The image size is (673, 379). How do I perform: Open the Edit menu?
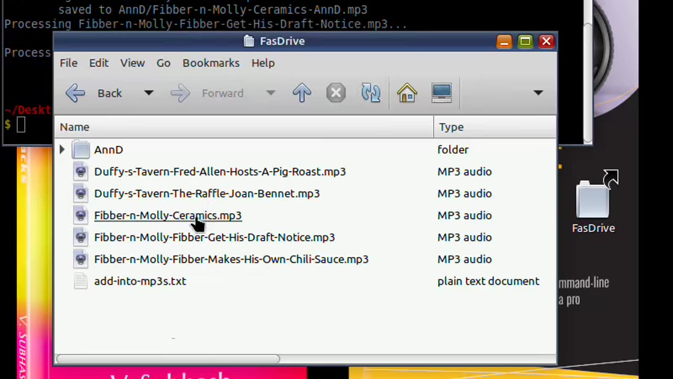(99, 63)
